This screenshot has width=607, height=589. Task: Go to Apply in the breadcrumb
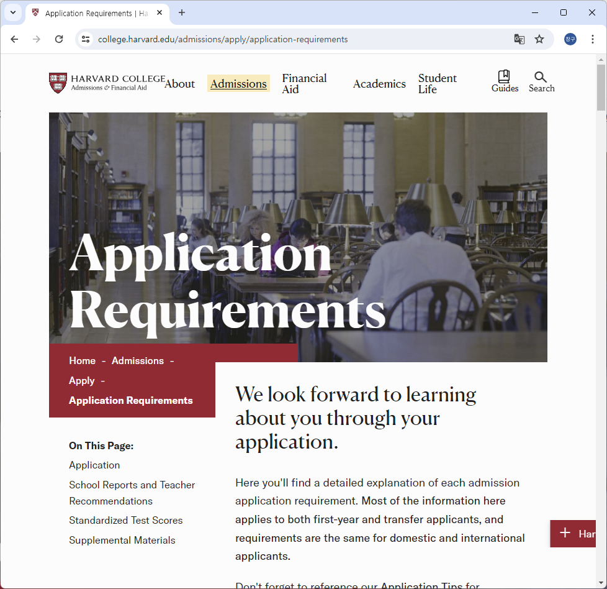(82, 381)
